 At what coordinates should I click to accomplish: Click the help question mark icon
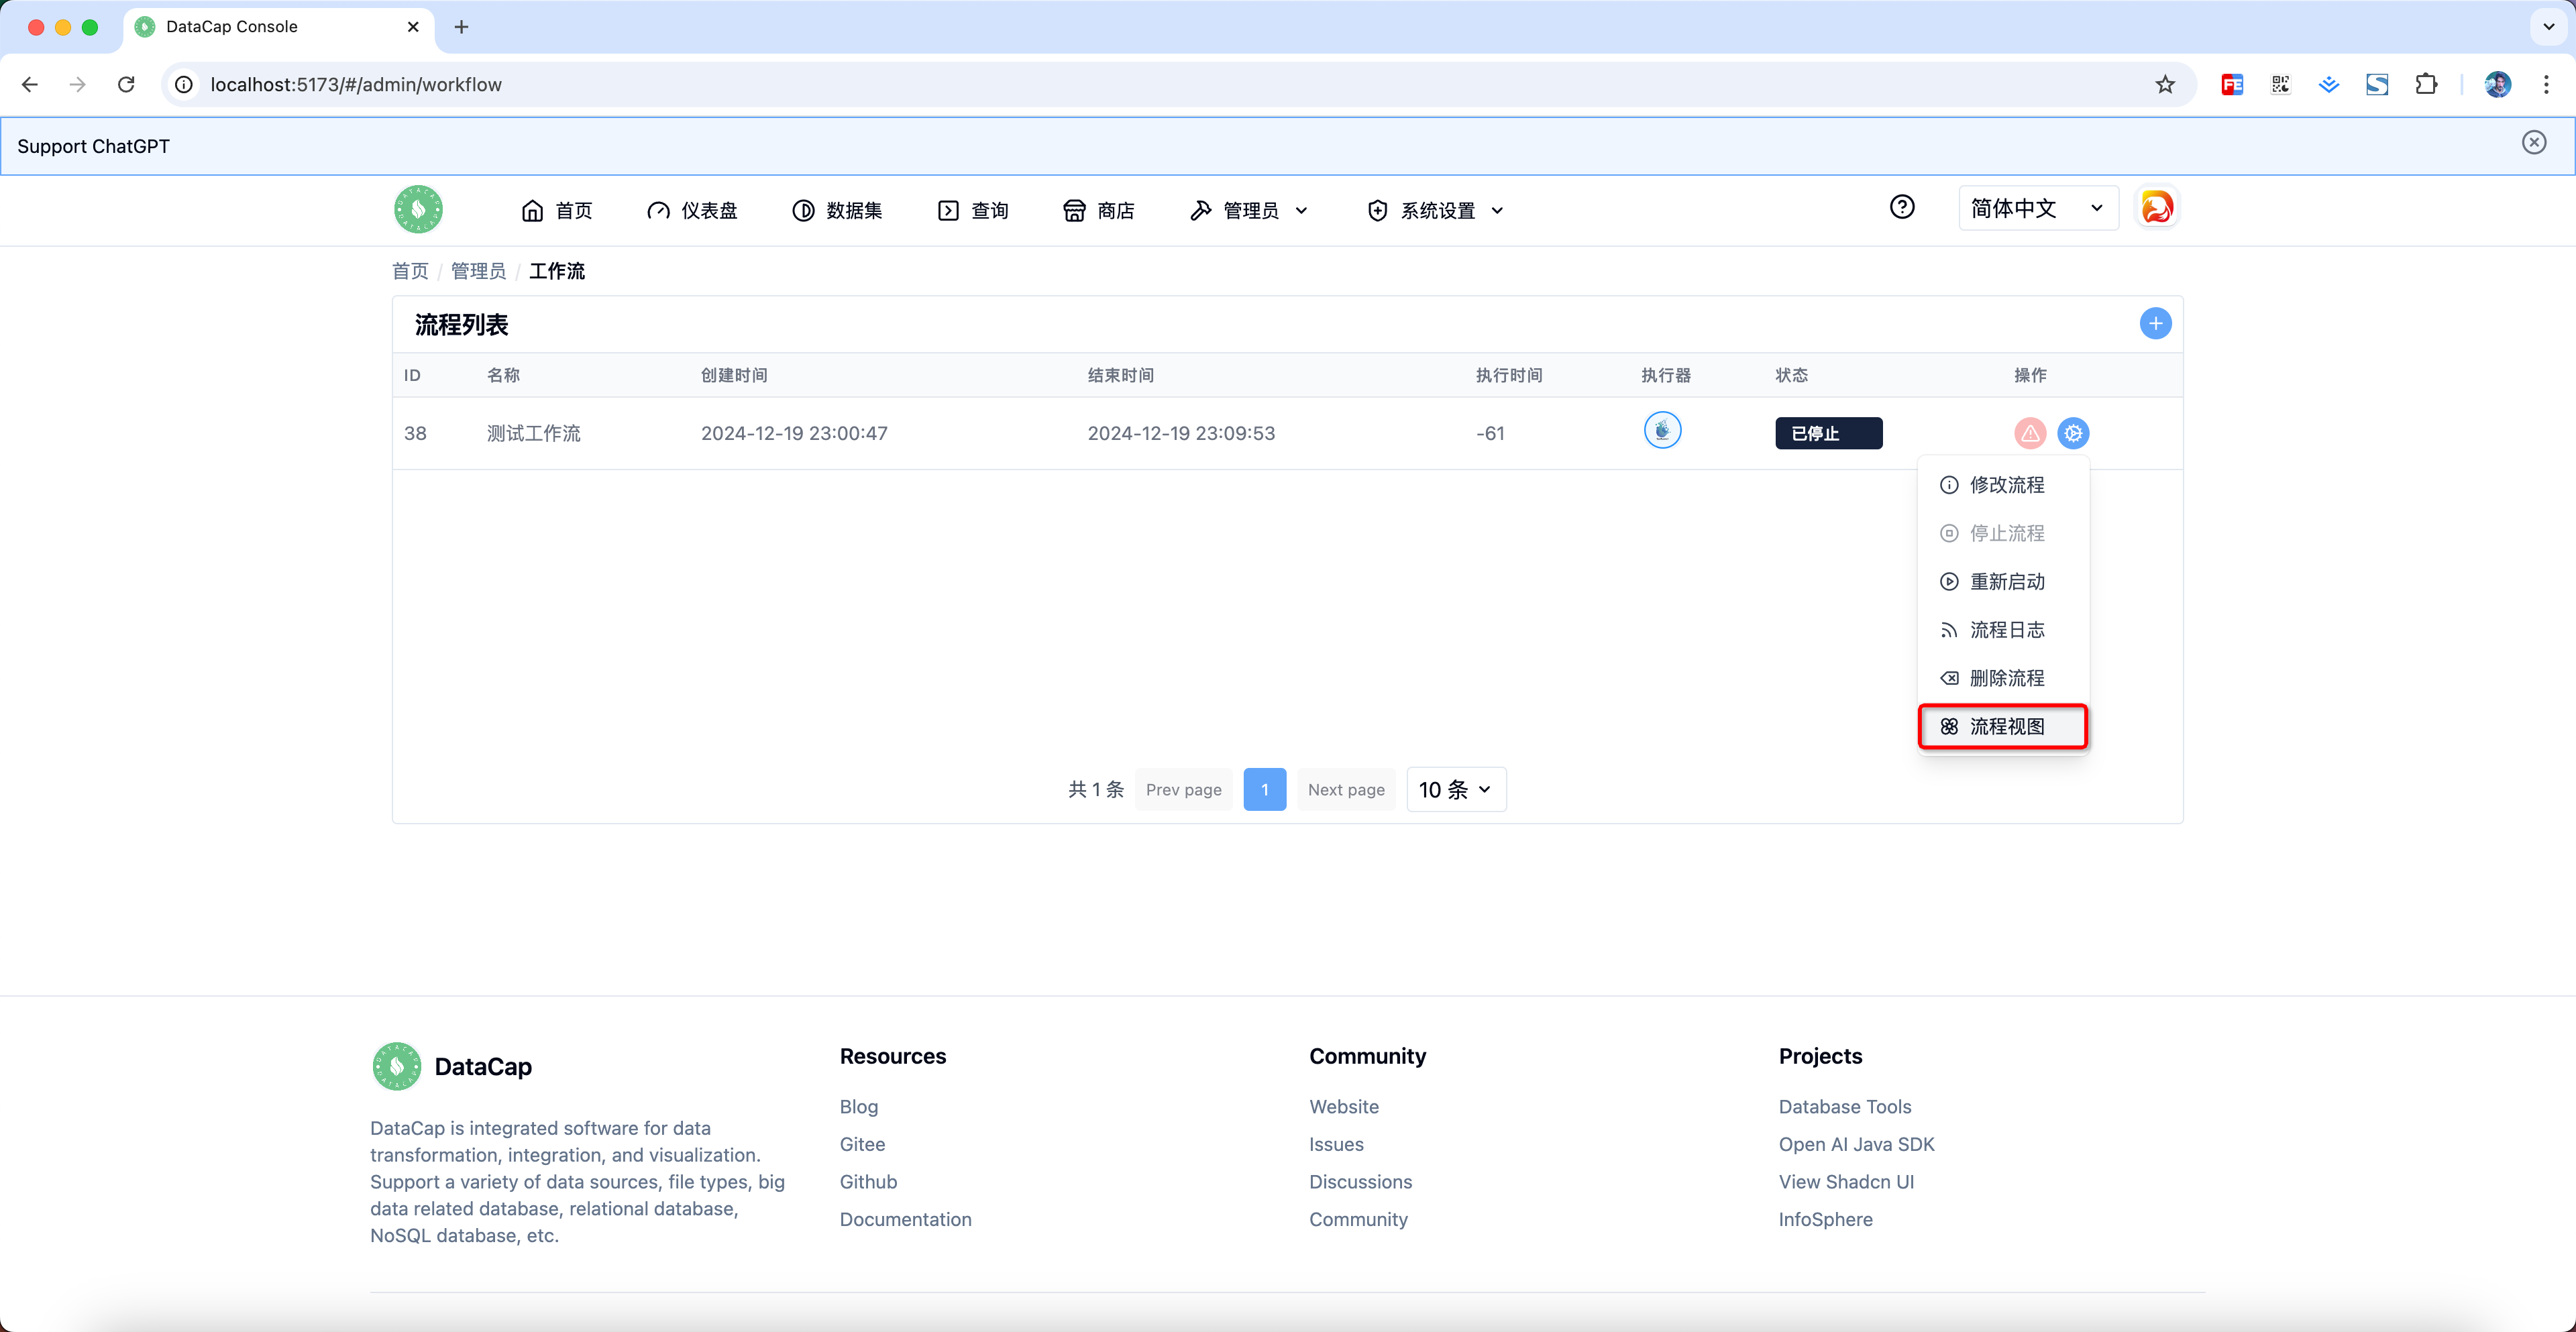(1902, 207)
